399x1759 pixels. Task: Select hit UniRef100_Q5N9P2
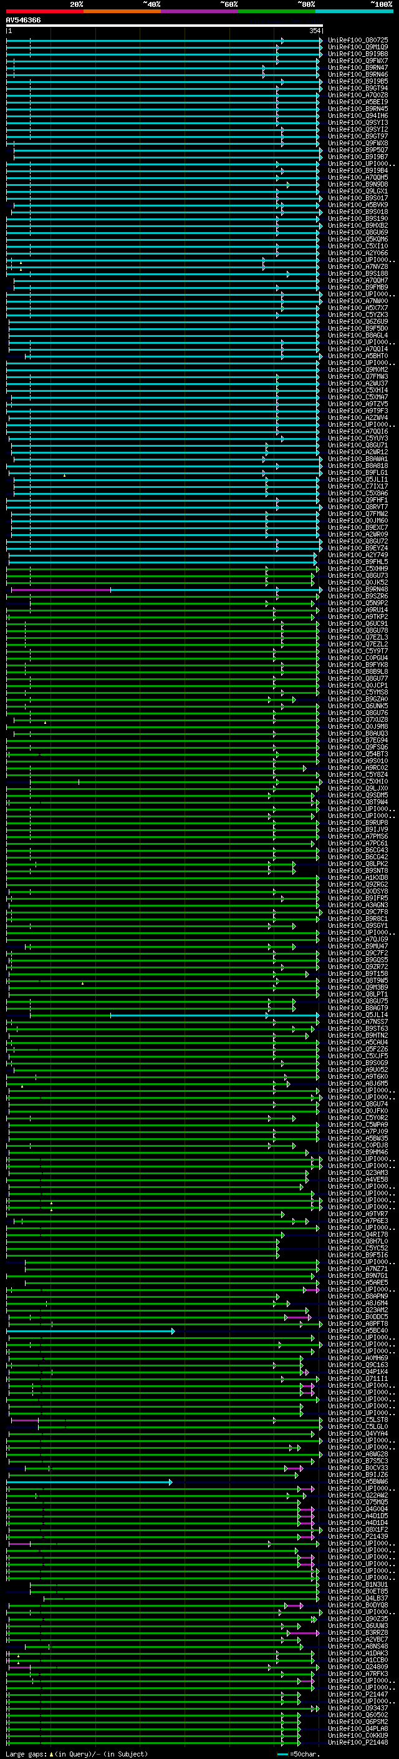point(358,603)
